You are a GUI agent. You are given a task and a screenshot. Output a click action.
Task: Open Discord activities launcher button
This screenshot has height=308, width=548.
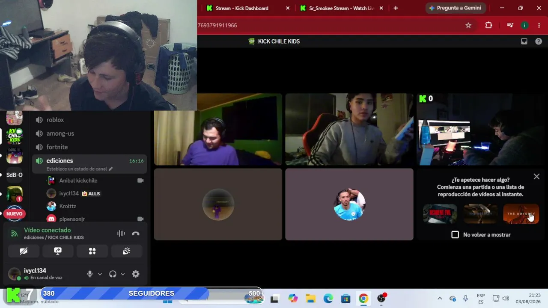pos(92,251)
